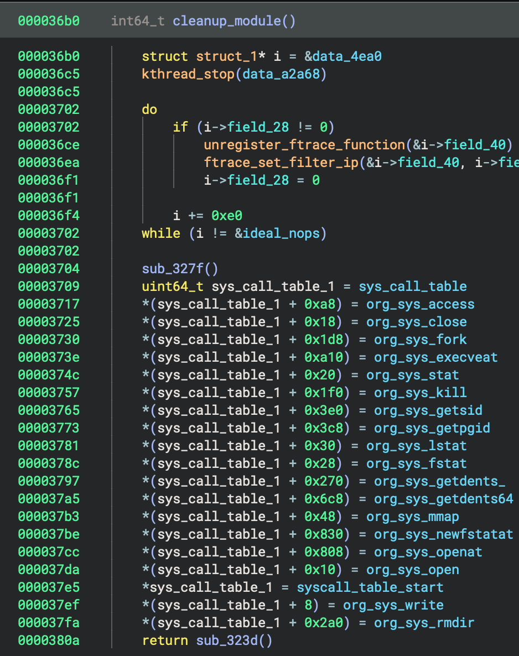The height and width of the screenshot is (656, 519).
Task: Select the org_sys_getdents64 symbol
Action: point(444,499)
